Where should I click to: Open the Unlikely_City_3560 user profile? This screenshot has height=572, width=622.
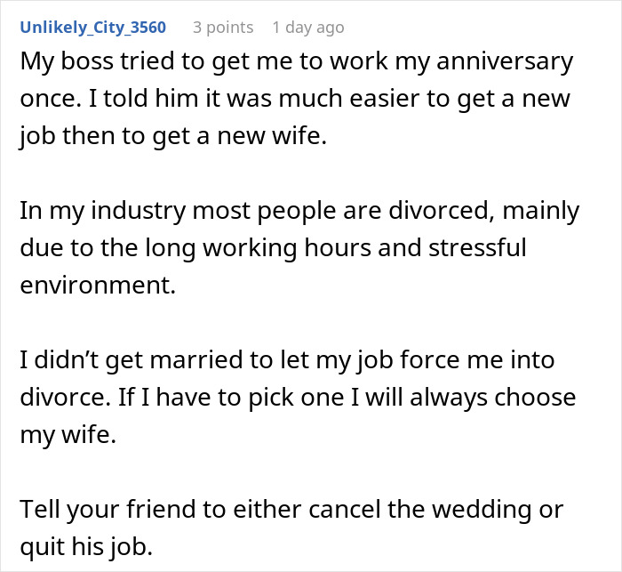92,27
